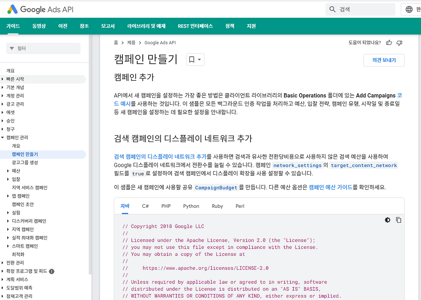Viewport: 421px width, 300px height.
Task: Click the thumbs down feedback icon
Action: coord(400,42)
